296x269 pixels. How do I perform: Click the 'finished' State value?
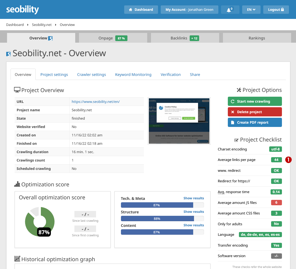[x=78, y=119]
